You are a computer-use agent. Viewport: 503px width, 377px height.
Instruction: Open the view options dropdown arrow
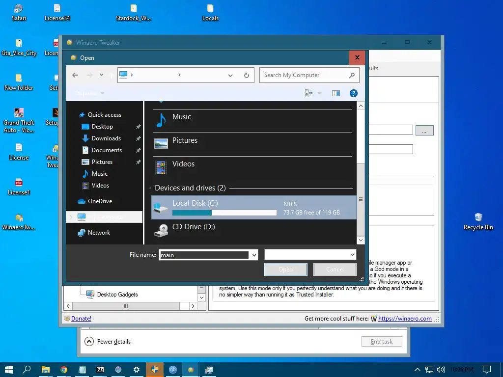319,93
